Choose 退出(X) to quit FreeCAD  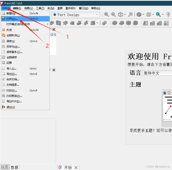[x=25, y=107]
